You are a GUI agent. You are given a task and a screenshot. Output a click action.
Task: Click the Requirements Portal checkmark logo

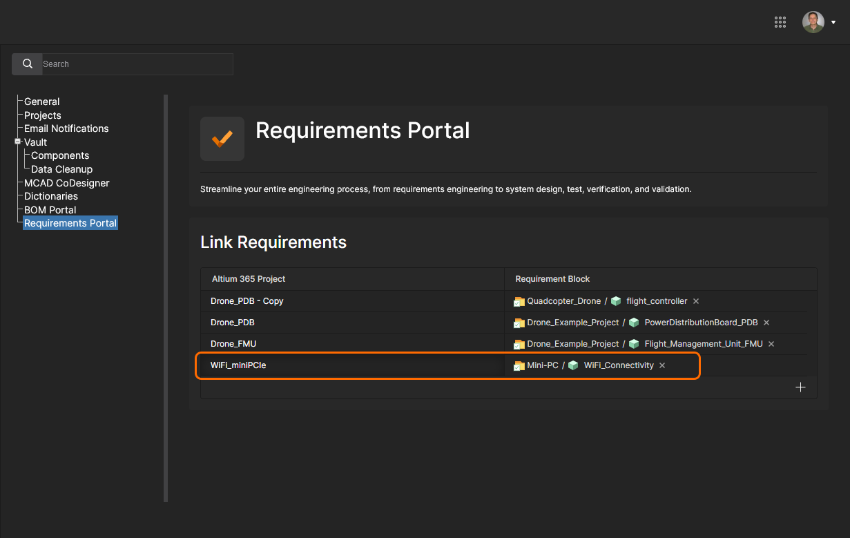tap(222, 139)
